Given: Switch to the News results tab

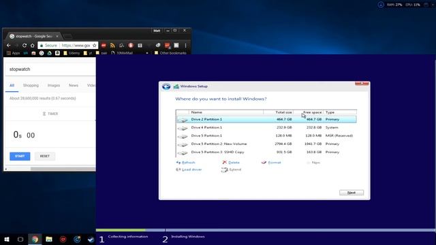Looking at the screenshot, I should coord(74,85).
